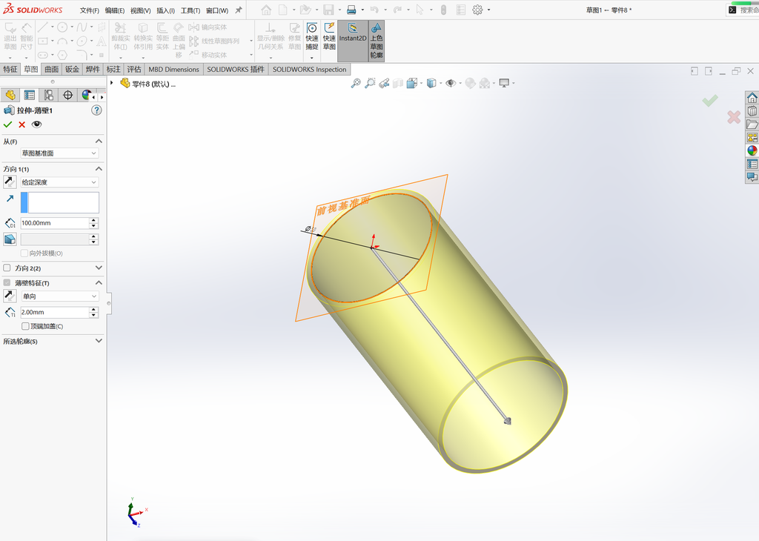Open the FeatureManager design tree tab
Image resolution: width=759 pixels, height=541 pixels.
(x=10, y=95)
